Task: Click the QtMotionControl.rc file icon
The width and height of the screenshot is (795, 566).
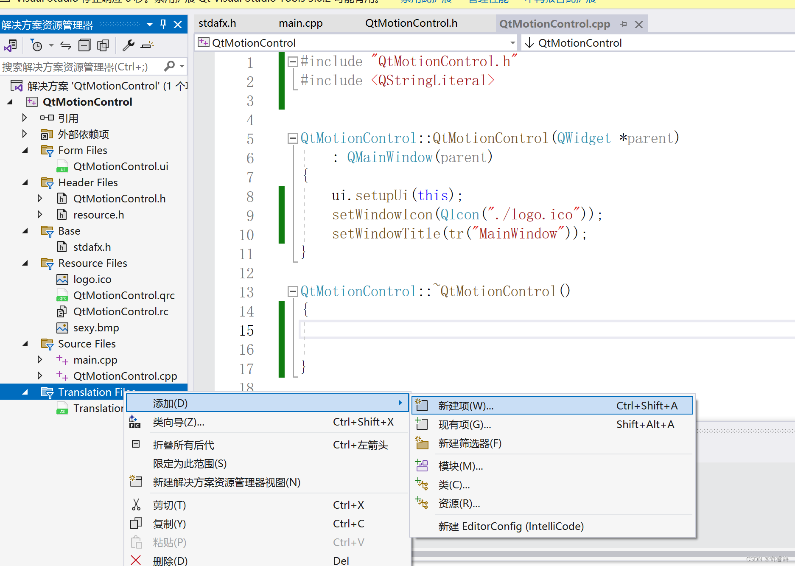Action: (62, 312)
